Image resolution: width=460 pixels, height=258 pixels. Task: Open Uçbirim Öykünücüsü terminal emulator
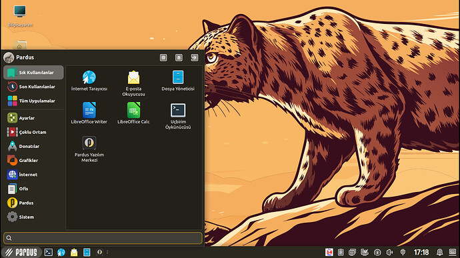178,116
